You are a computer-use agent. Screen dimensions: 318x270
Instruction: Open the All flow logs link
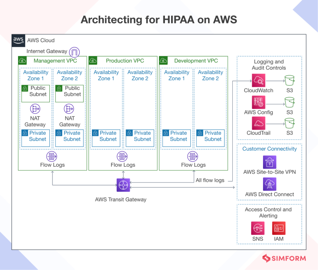click(x=210, y=180)
